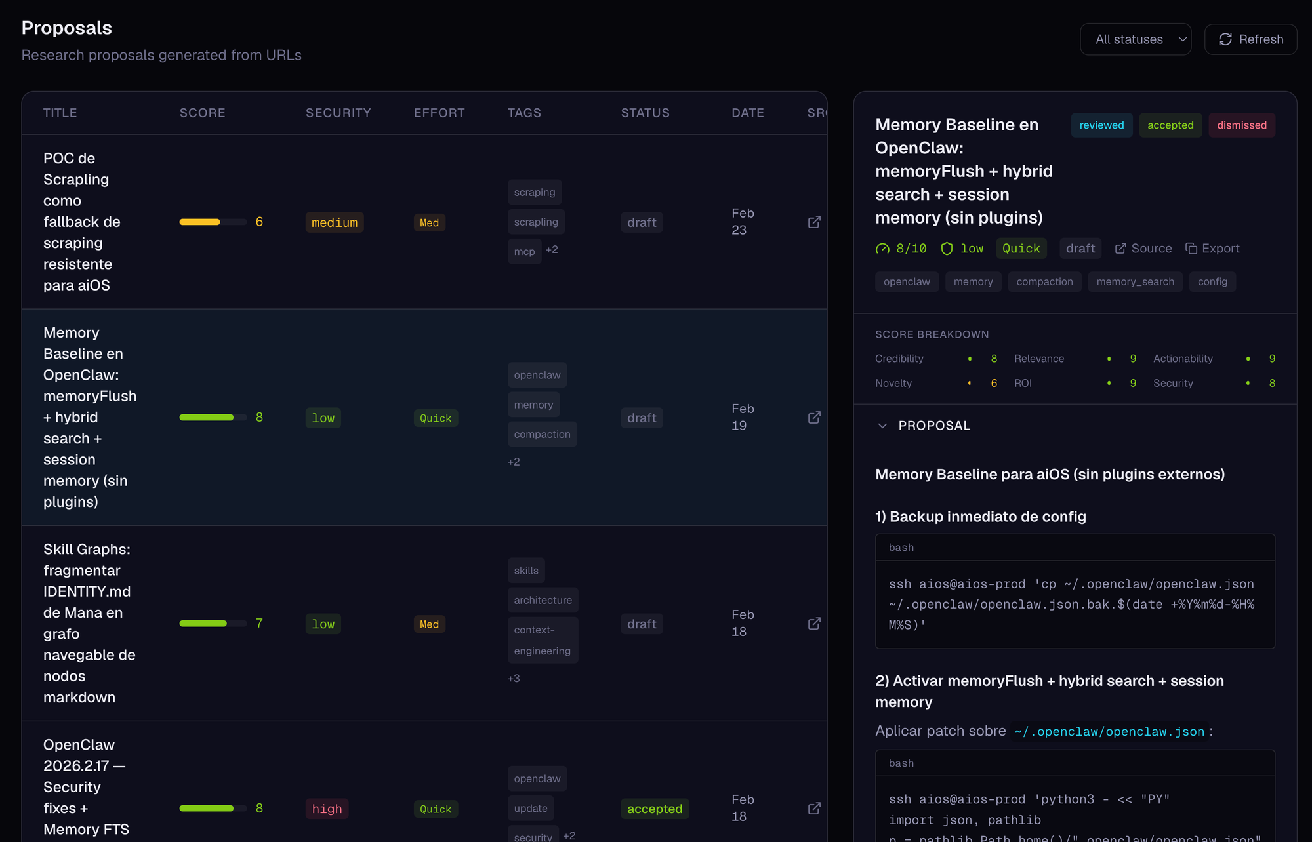This screenshot has height=842, width=1312.
Task: Click the Refresh icon button
Action: pyautogui.click(x=1225, y=39)
